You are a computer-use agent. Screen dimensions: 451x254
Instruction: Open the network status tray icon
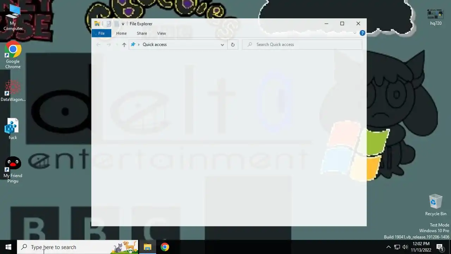(x=397, y=247)
